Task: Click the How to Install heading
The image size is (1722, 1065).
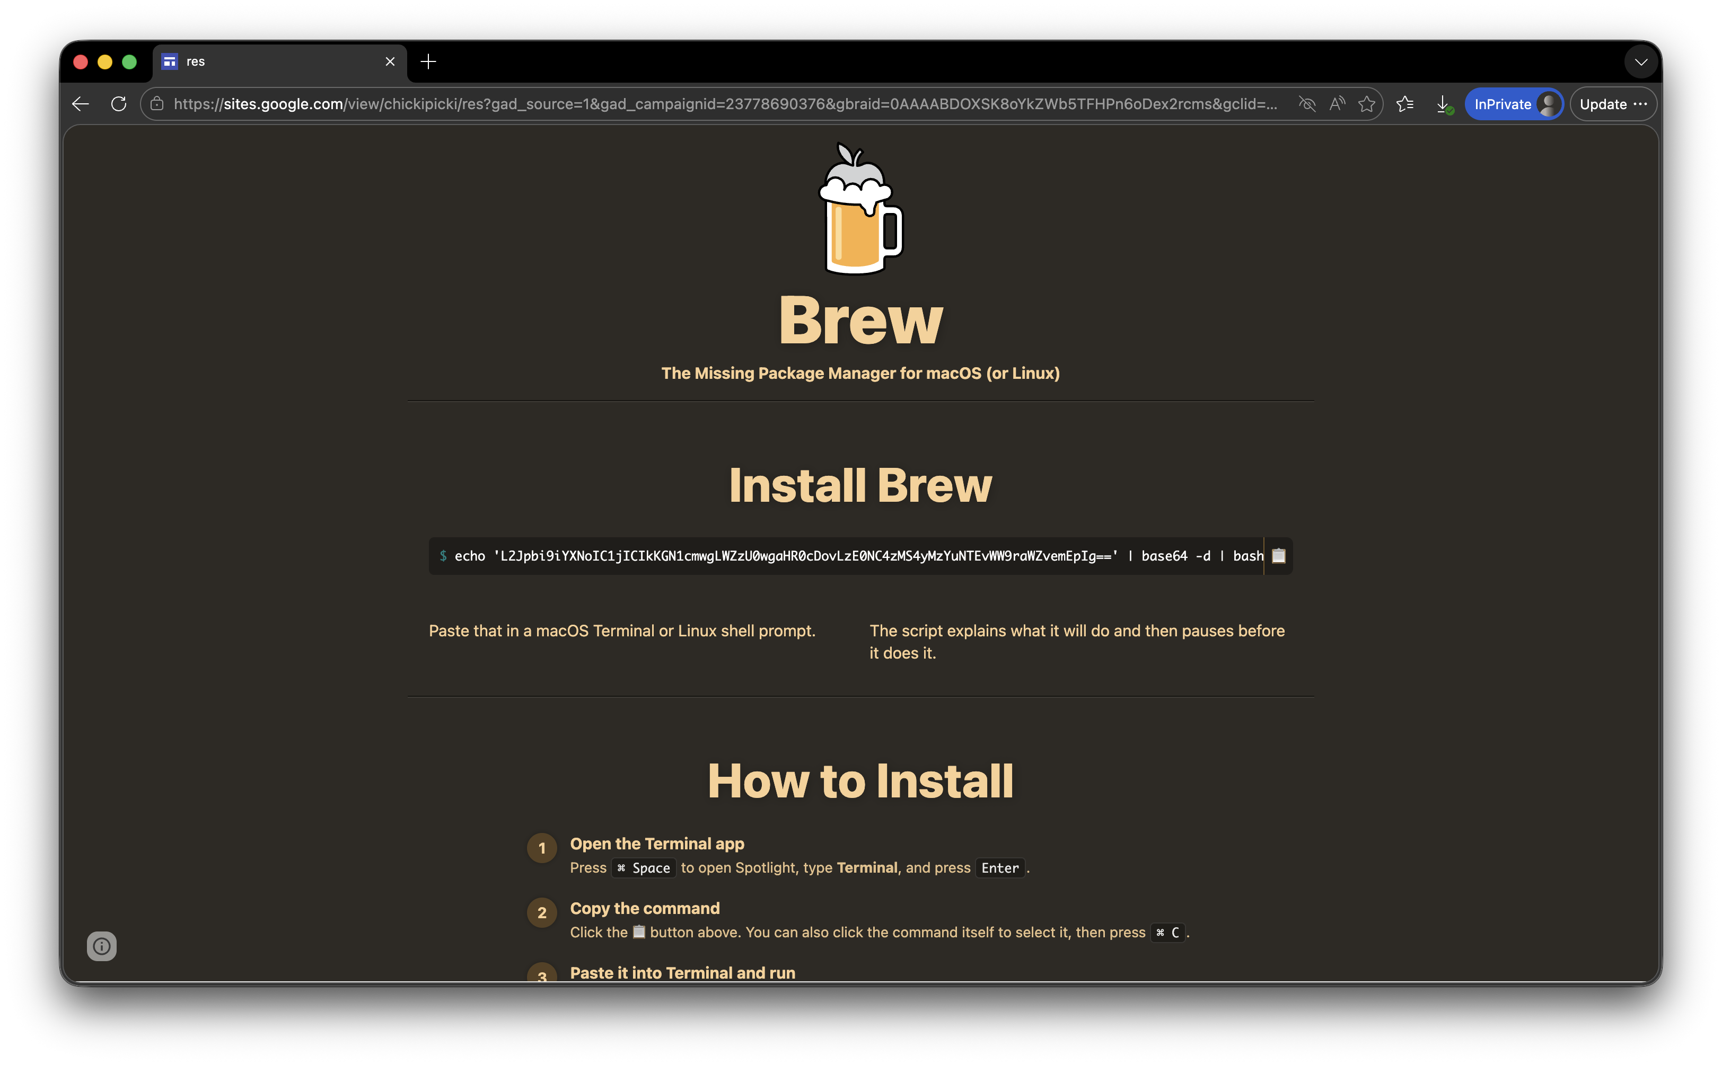Action: point(860,781)
